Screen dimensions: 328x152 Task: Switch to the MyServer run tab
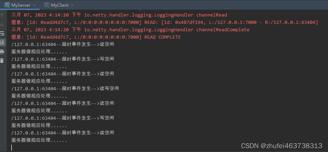[x=21, y=5]
